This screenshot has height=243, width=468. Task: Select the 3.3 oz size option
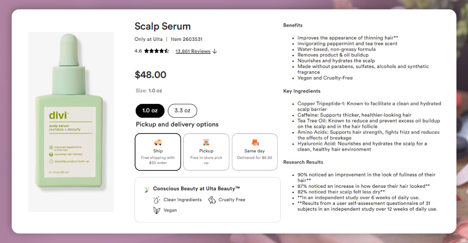pyautogui.click(x=182, y=110)
